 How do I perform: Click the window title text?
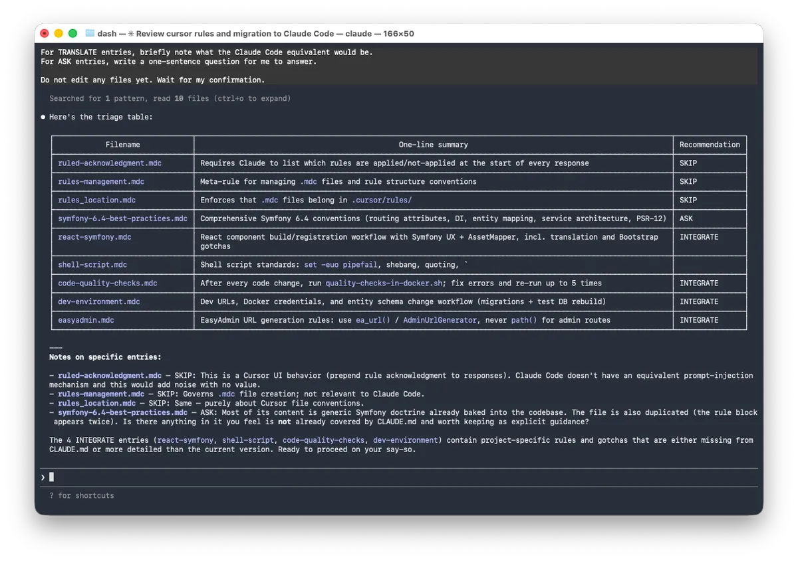point(255,33)
